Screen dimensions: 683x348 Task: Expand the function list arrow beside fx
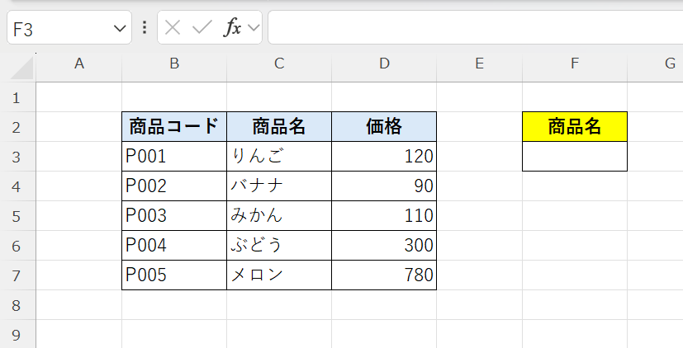coord(254,28)
